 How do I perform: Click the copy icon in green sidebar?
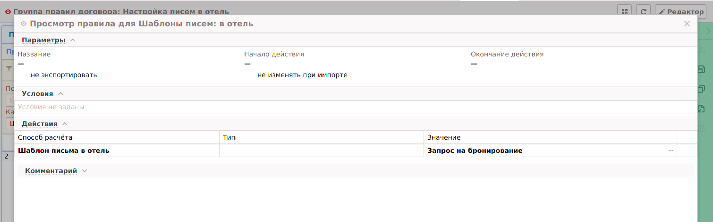(702, 89)
